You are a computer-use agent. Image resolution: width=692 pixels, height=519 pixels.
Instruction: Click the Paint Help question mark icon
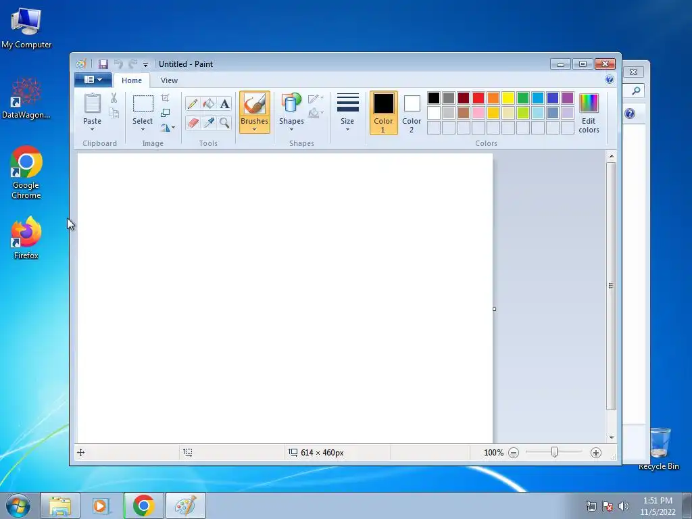(610, 80)
